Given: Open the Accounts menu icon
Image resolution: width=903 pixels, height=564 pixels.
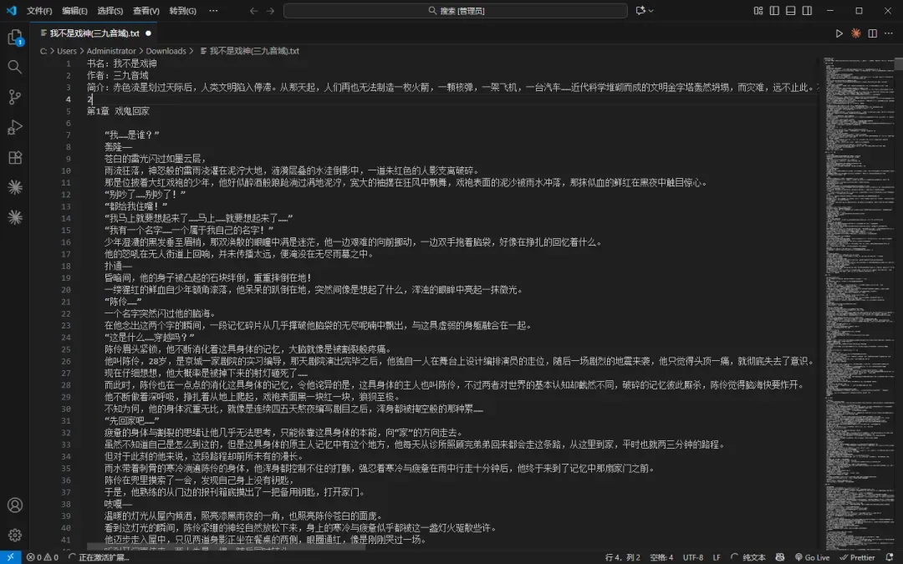Looking at the screenshot, I should (15, 505).
